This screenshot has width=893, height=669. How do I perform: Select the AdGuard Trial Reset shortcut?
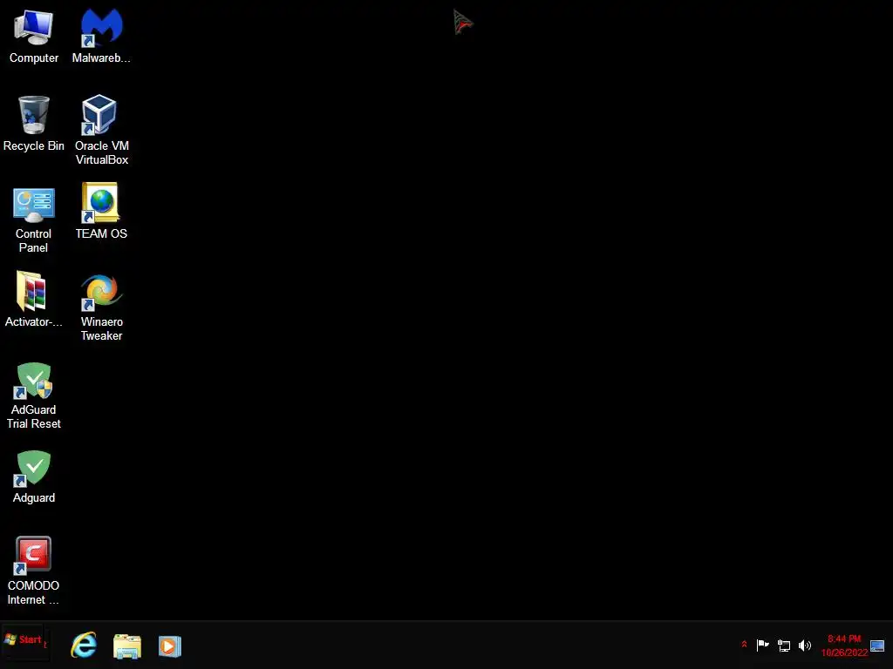[34, 395]
